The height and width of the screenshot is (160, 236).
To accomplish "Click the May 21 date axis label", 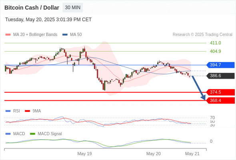I will tap(192, 154).
